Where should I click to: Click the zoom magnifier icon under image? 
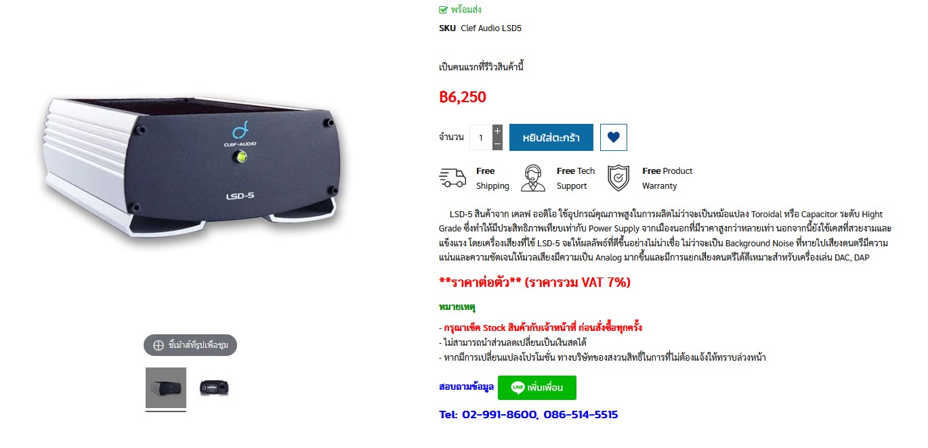[x=159, y=345]
